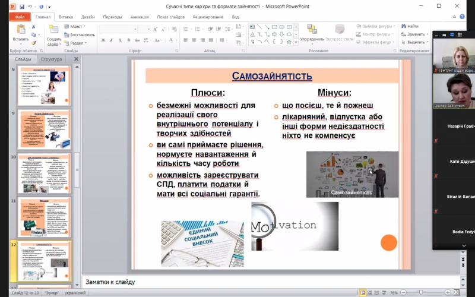The width and height of the screenshot is (475, 297).
Task: Click the Эффекты фигур button
Action: click(375, 42)
